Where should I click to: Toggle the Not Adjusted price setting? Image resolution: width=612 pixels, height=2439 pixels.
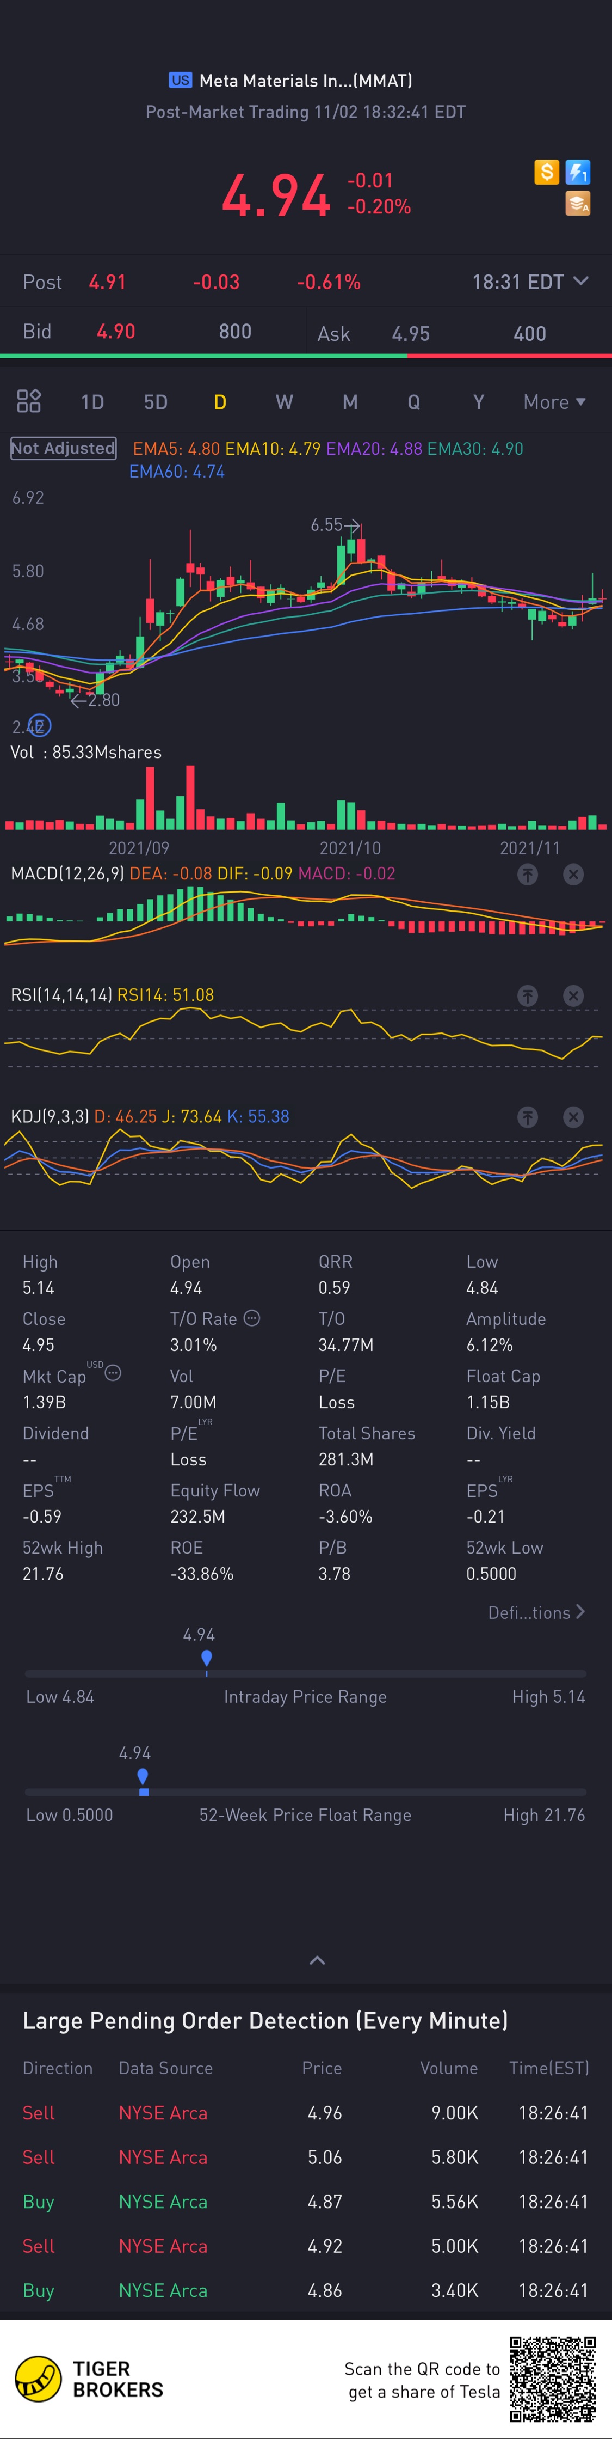(63, 449)
